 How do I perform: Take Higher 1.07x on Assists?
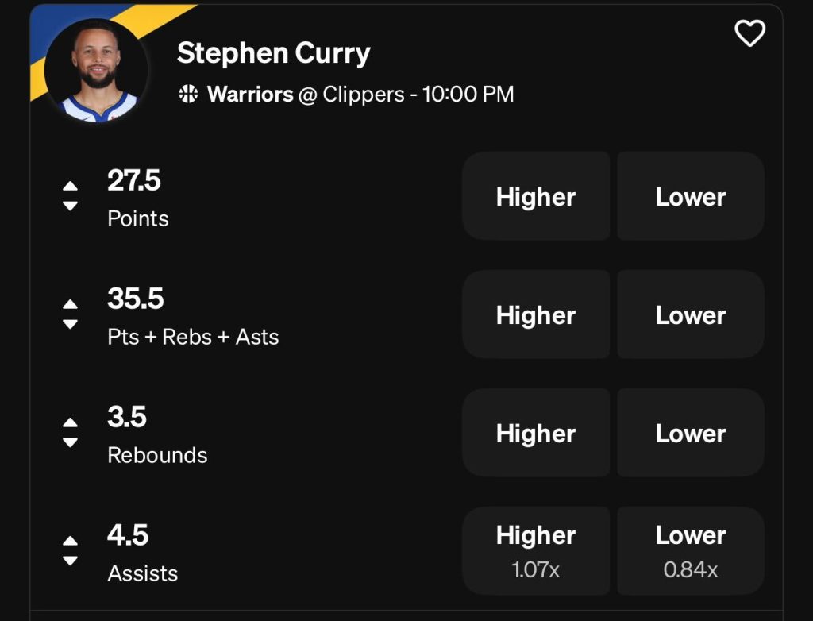(x=536, y=550)
